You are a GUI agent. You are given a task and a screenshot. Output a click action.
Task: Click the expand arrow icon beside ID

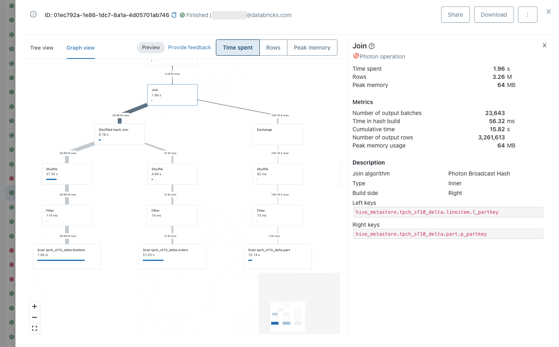coord(33,14)
